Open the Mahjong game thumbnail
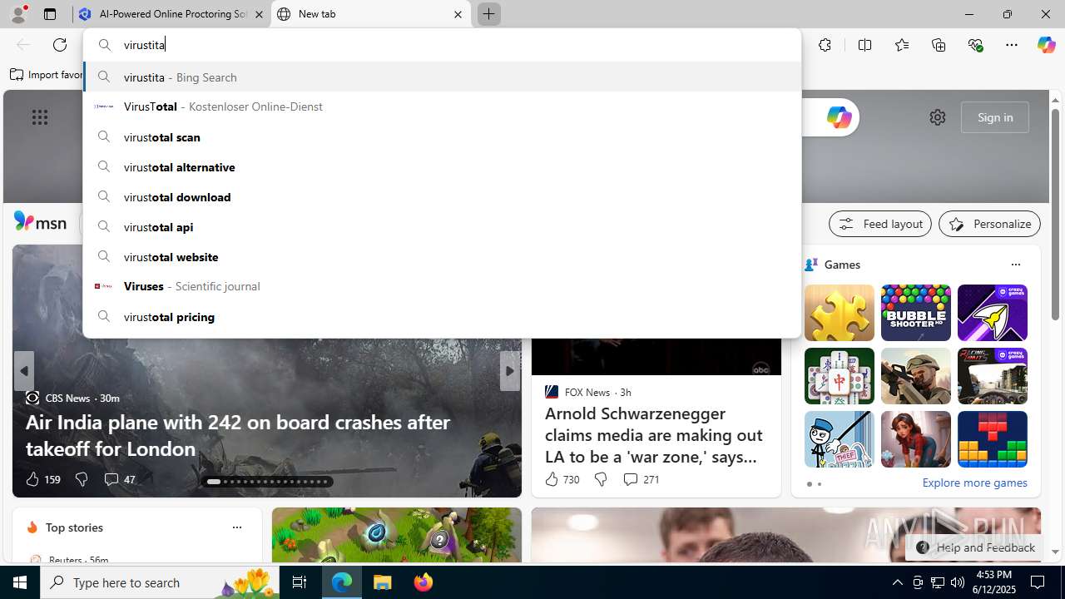 tap(839, 376)
